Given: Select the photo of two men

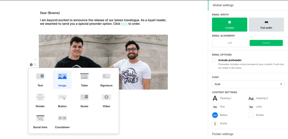Looking at the screenshot, I should pyautogui.click(x=103, y=62).
